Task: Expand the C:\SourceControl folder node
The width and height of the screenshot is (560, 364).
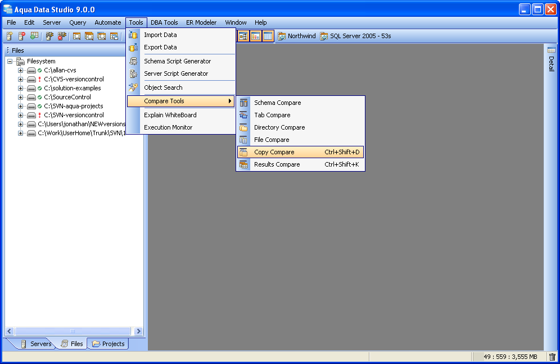Action: (x=20, y=97)
